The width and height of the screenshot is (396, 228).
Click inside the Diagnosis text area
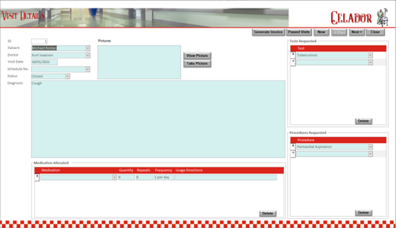(158, 119)
